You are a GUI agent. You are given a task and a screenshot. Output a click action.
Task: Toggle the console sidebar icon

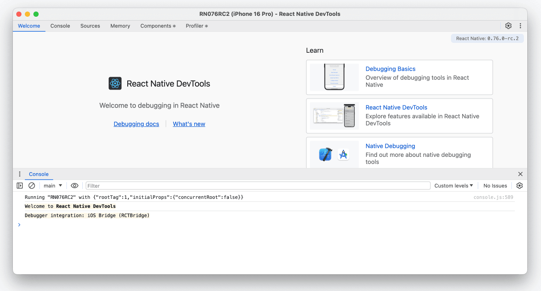(20, 186)
